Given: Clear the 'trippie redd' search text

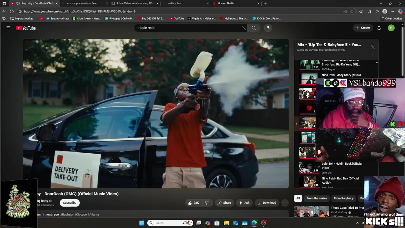Looking at the screenshot, I should tap(244, 28).
